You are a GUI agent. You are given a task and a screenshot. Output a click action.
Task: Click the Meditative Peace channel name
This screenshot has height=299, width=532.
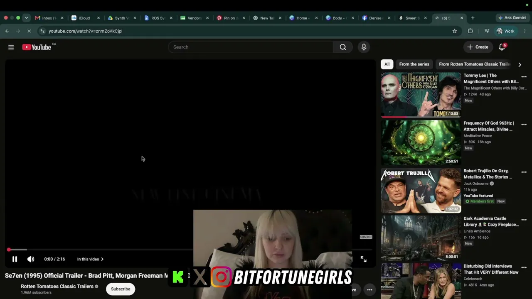click(478, 136)
